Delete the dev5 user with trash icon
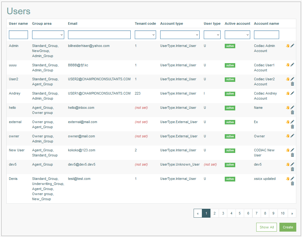Screen dimensions: 302x237 (x=292, y=169)
